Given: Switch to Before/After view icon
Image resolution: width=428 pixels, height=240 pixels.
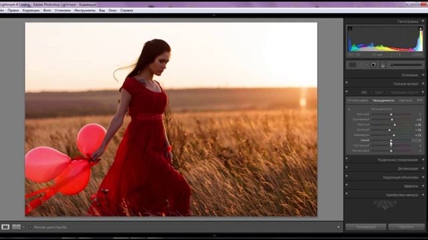Looking at the screenshot, I should [x=16, y=227].
